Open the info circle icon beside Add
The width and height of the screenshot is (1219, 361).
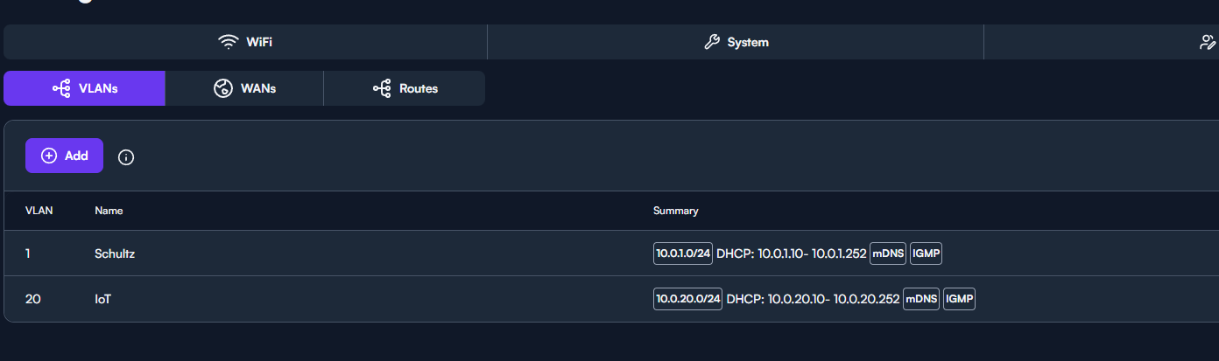[126, 157]
